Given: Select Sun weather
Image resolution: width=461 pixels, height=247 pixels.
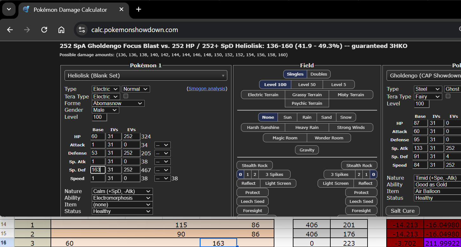Looking at the screenshot, I should point(287,117).
